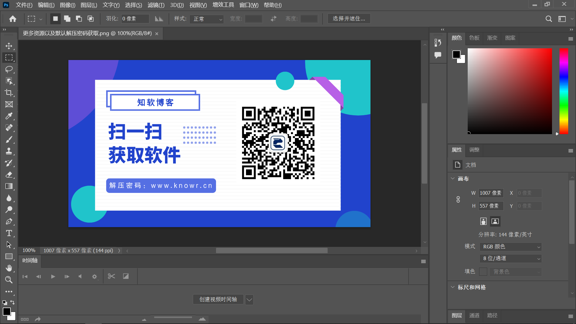Select the Dodge tool

[9, 210]
